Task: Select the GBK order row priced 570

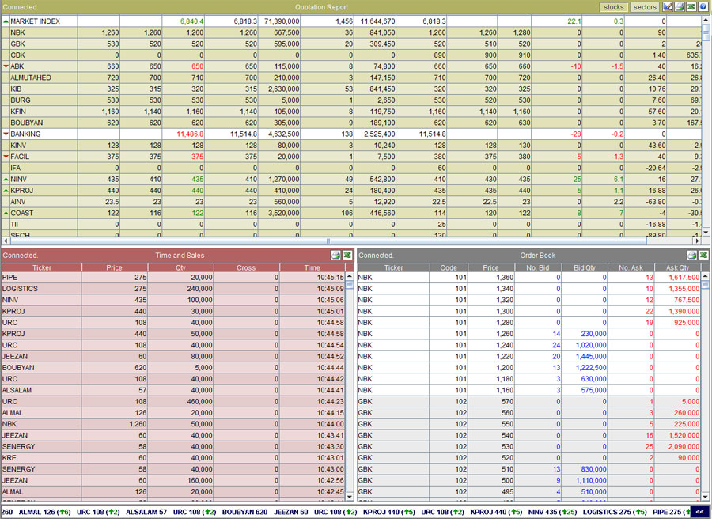Action: point(529,401)
